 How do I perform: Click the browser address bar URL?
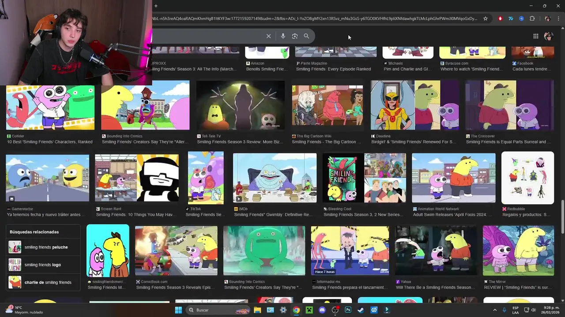tap(316, 18)
